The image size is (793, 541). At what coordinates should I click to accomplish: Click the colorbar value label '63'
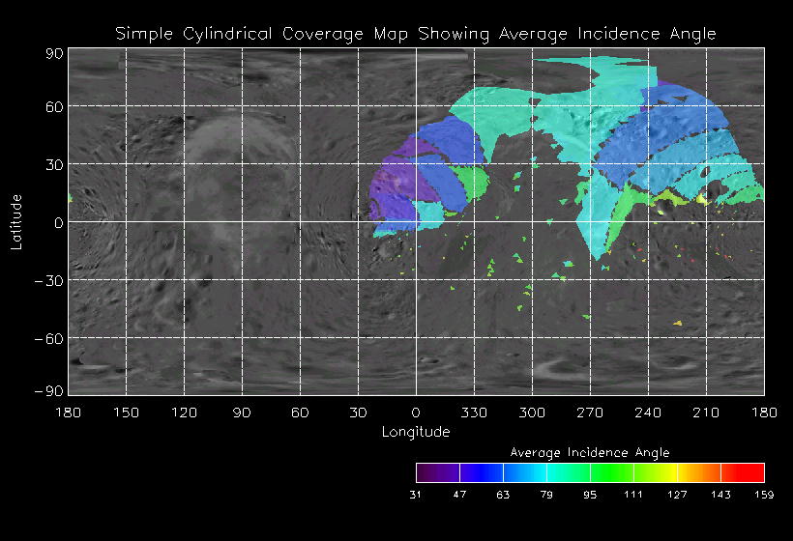(503, 495)
